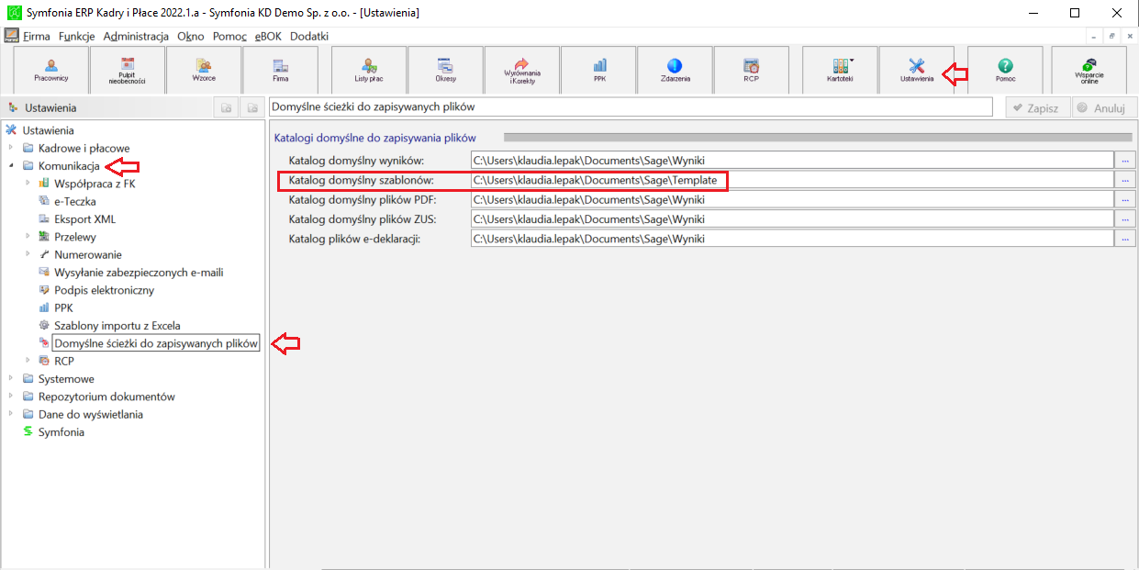The height and width of the screenshot is (570, 1139).
Task: Select Symfonia tree item
Action: (x=61, y=432)
